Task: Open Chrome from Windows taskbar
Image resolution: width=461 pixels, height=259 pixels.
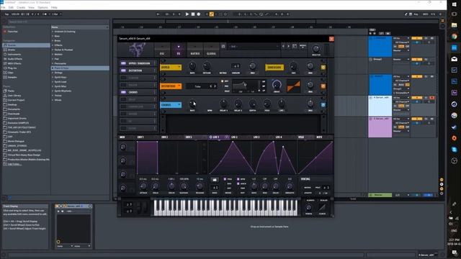Action: (455, 37)
